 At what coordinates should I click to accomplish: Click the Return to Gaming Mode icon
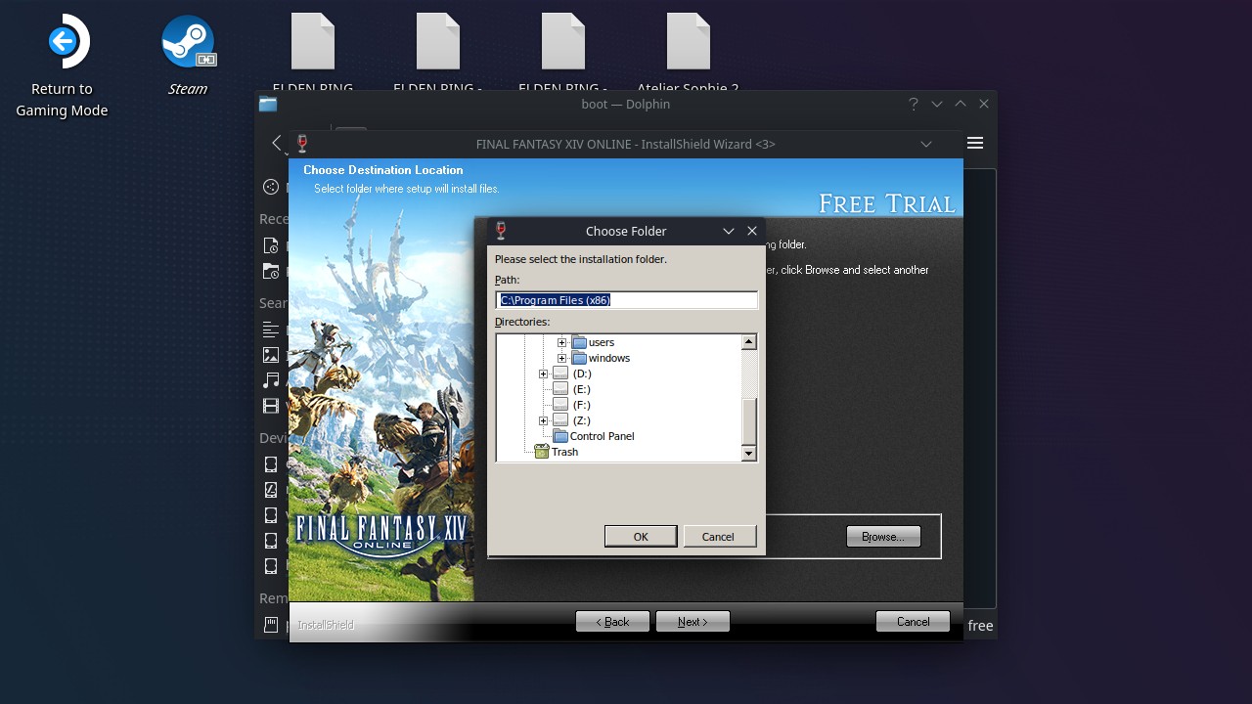(63, 42)
